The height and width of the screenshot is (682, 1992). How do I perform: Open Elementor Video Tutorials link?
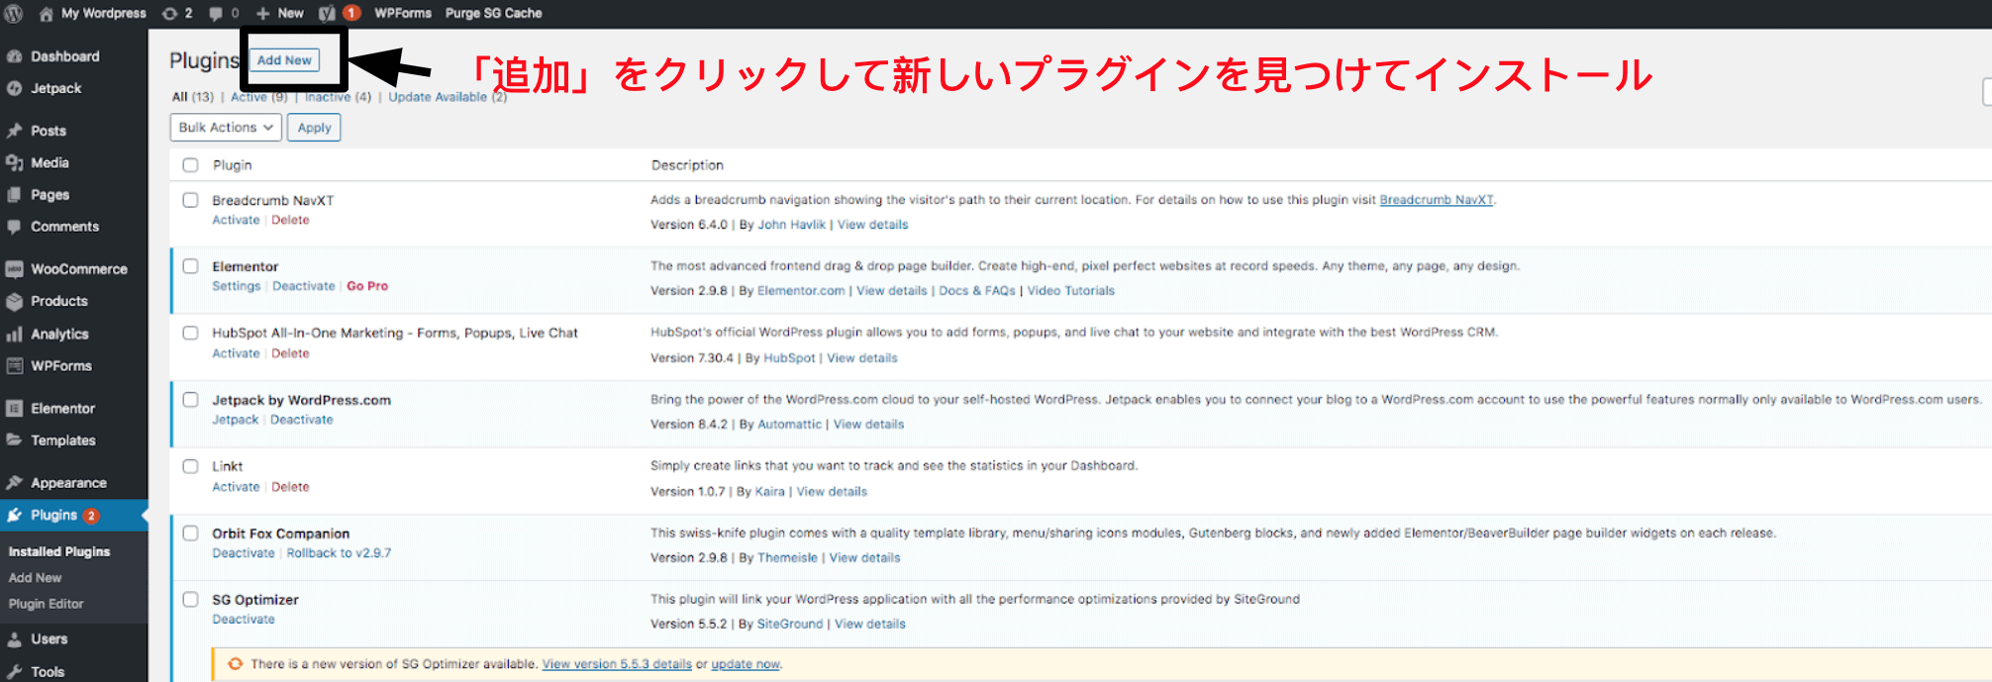pyautogui.click(x=1070, y=291)
